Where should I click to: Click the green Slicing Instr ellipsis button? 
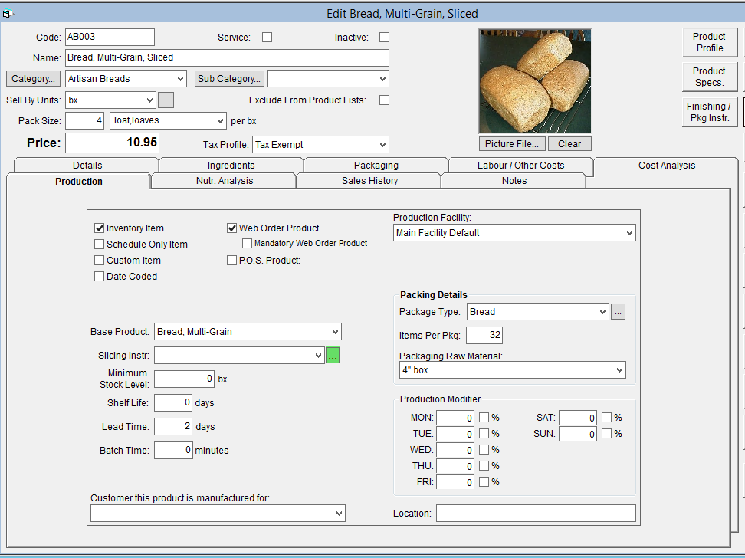(x=333, y=356)
